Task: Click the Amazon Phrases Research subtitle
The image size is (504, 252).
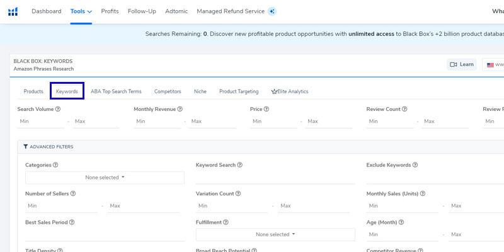Action: tap(43, 69)
